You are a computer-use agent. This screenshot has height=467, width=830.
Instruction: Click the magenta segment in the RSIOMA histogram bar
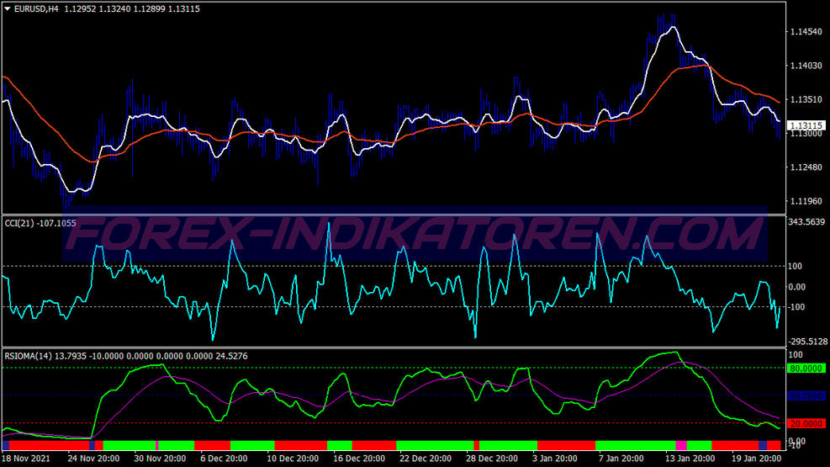pos(681,445)
